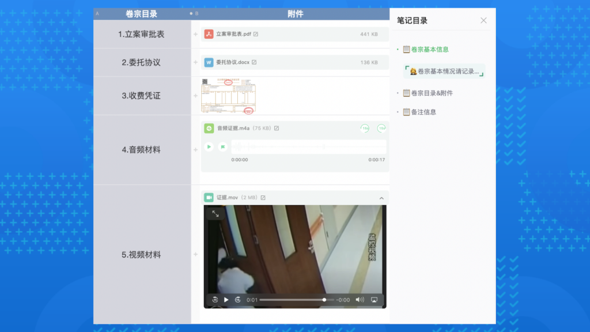Screen dimensions: 590x332
Task: Select the 4.音频材料 cell
Action: tap(142, 150)
